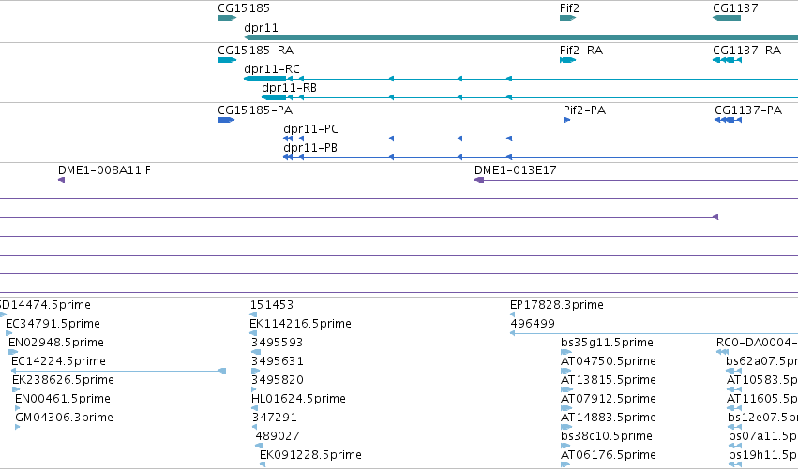The width and height of the screenshot is (798, 469).
Task: Click the EN02948.5prime label
Action: 56,343
